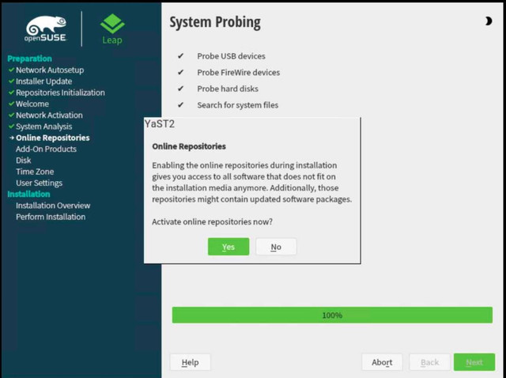Click 'Activate online repositories now?' question

pos(212,221)
